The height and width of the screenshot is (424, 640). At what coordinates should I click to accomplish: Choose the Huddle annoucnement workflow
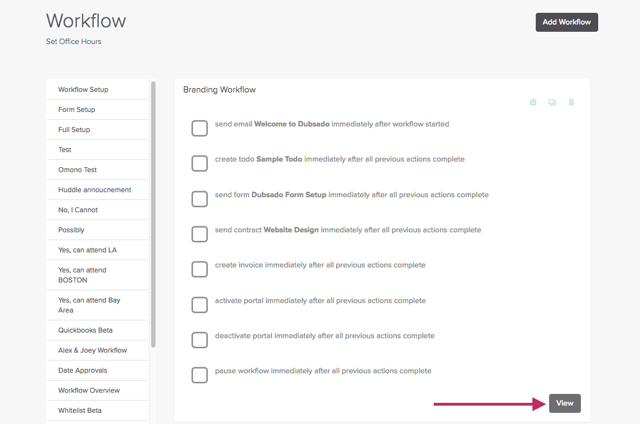click(x=95, y=190)
